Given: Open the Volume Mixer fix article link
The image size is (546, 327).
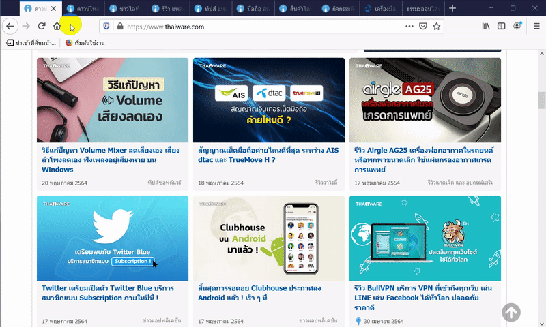Looking at the screenshot, I should click(111, 160).
